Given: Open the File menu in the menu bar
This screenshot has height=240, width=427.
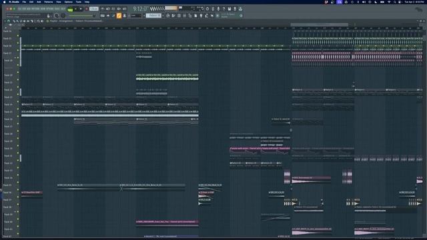Looking at the screenshot, I should coord(24,2).
